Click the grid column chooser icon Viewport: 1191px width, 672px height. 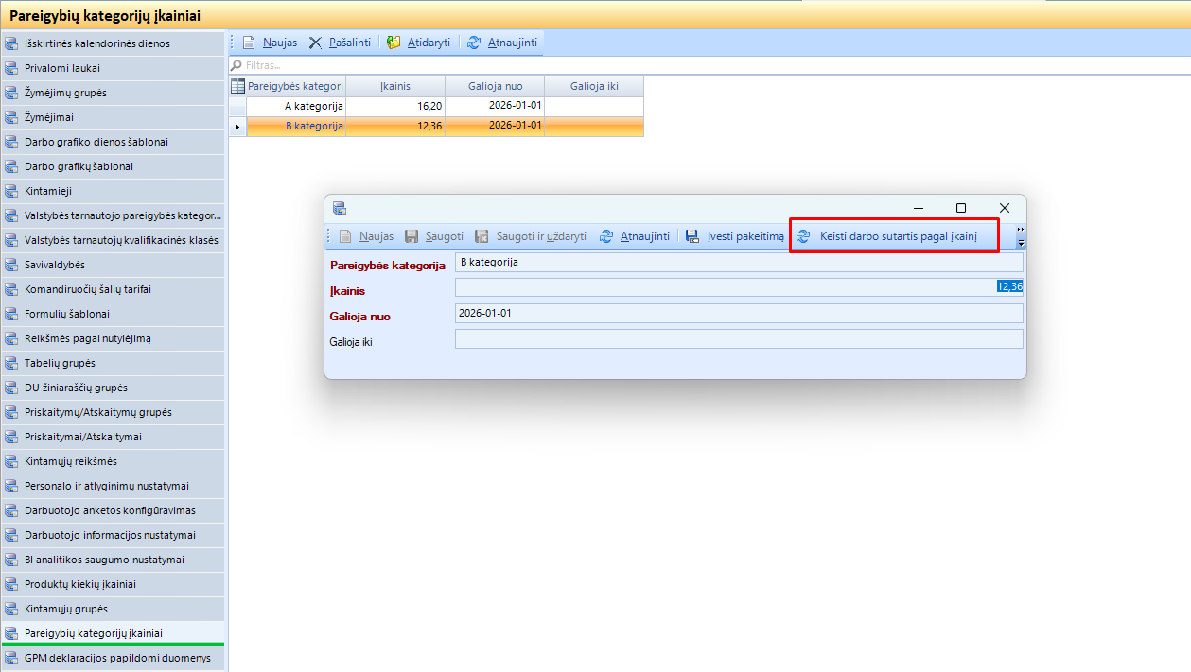(x=237, y=86)
